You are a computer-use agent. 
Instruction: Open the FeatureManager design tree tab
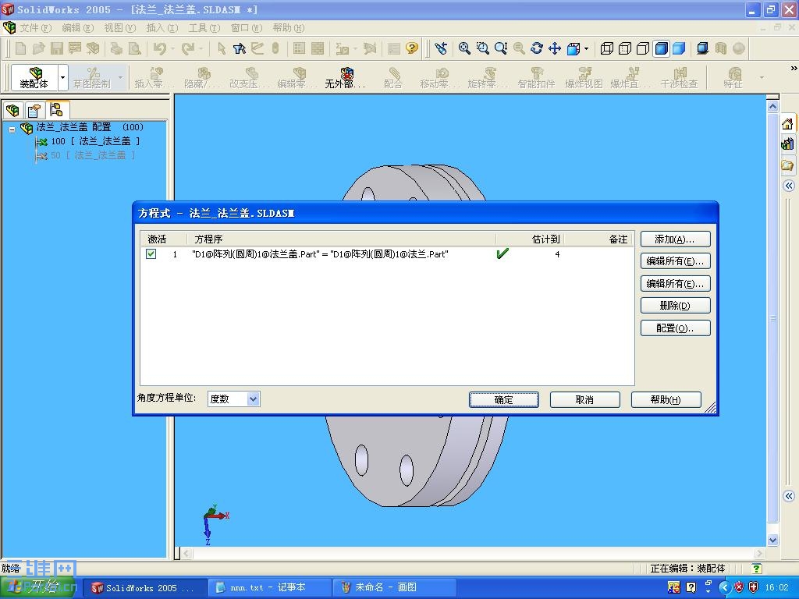[12, 109]
